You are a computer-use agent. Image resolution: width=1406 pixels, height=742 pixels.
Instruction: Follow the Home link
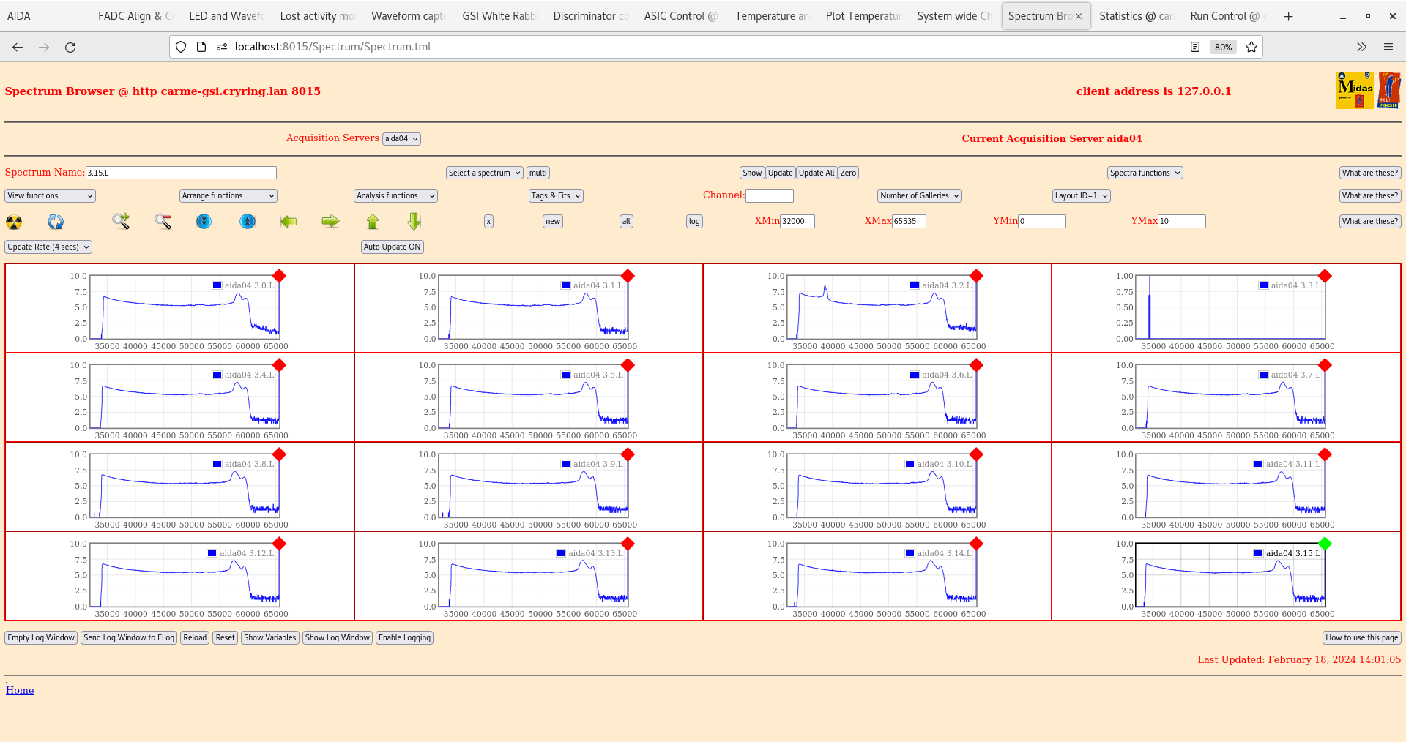20,690
